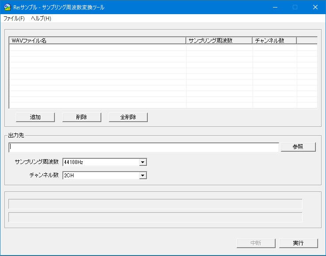Click the チャンネル数 column header
The width and height of the screenshot is (326, 256).
(x=274, y=41)
